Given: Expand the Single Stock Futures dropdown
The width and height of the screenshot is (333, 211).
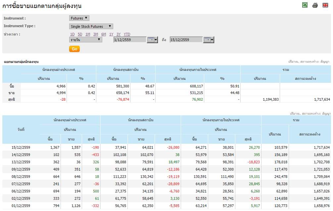Looking at the screenshot, I should pos(91,26).
